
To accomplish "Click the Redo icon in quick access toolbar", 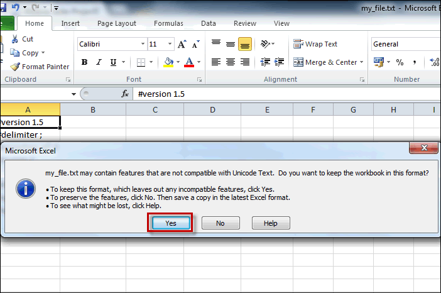I will pyautogui.click(x=35, y=8).
